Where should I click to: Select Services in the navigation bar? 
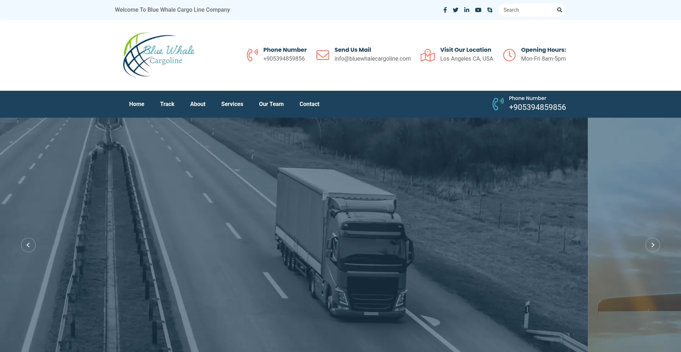click(x=232, y=104)
